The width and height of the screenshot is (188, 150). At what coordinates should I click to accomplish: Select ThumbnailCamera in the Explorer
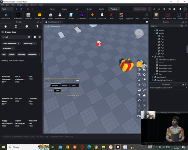[167, 60]
